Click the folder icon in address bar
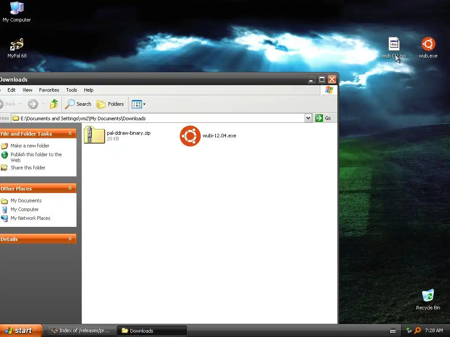The height and width of the screenshot is (337, 450). pos(16,118)
